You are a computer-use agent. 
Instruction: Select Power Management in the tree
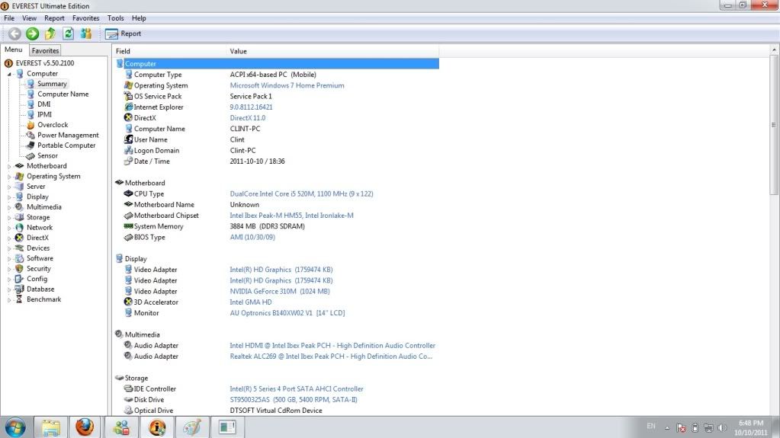(68, 135)
